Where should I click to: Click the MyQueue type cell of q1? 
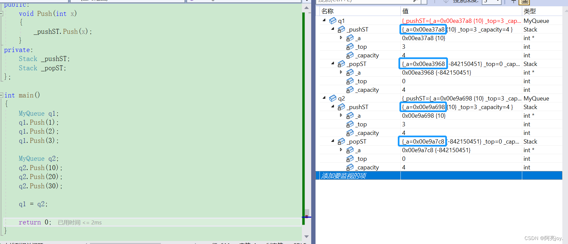click(536, 21)
